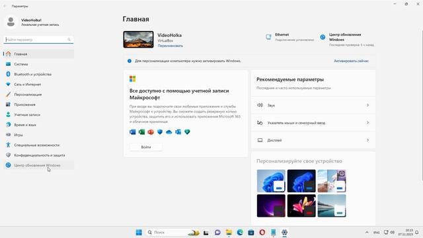
Task: Open Указатель мыши и сенсорный ввод
Action: (313, 123)
